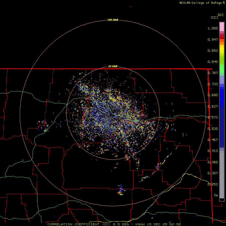Click the 0.360 legend value
Viewport: 226px width, 226px height.
(x=213, y=162)
